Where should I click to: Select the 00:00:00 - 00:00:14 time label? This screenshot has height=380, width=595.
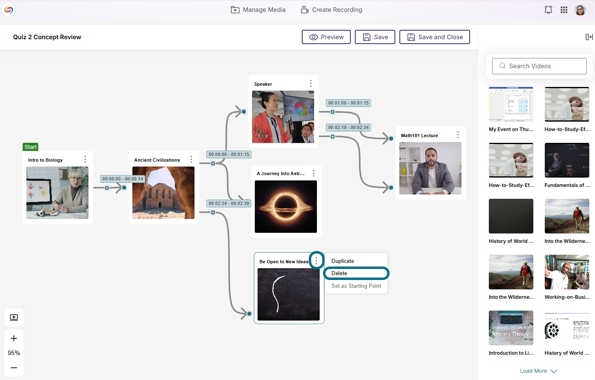[123, 179]
